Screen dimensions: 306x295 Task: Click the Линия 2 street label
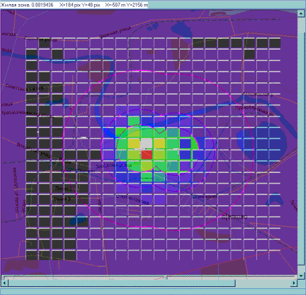pos(63,188)
